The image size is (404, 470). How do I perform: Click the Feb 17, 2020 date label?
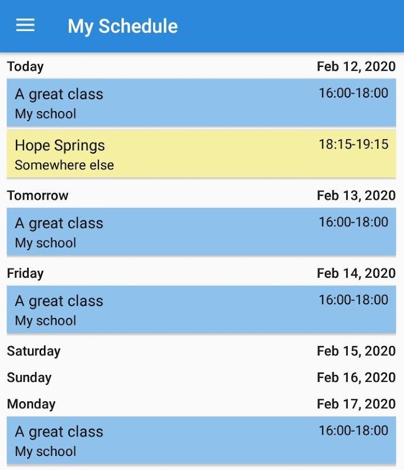pos(356,404)
